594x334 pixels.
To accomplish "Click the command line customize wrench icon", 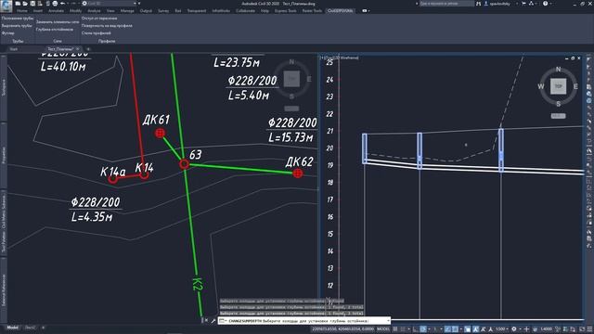I will [213, 321].
